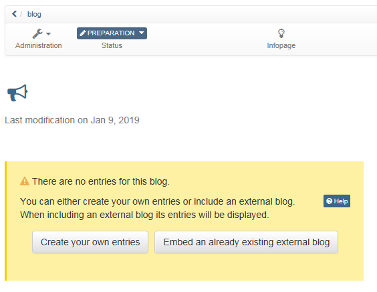Open the blog breadcrumb link

34,15
